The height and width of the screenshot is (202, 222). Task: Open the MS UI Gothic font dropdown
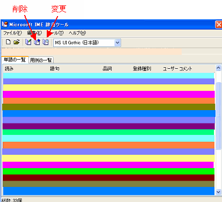[117, 42]
